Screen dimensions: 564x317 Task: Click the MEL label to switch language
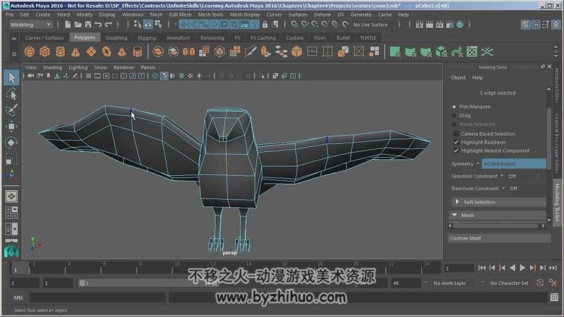tap(19, 298)
